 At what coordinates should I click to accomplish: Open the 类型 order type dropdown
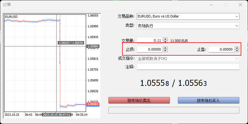pos(188,26)
